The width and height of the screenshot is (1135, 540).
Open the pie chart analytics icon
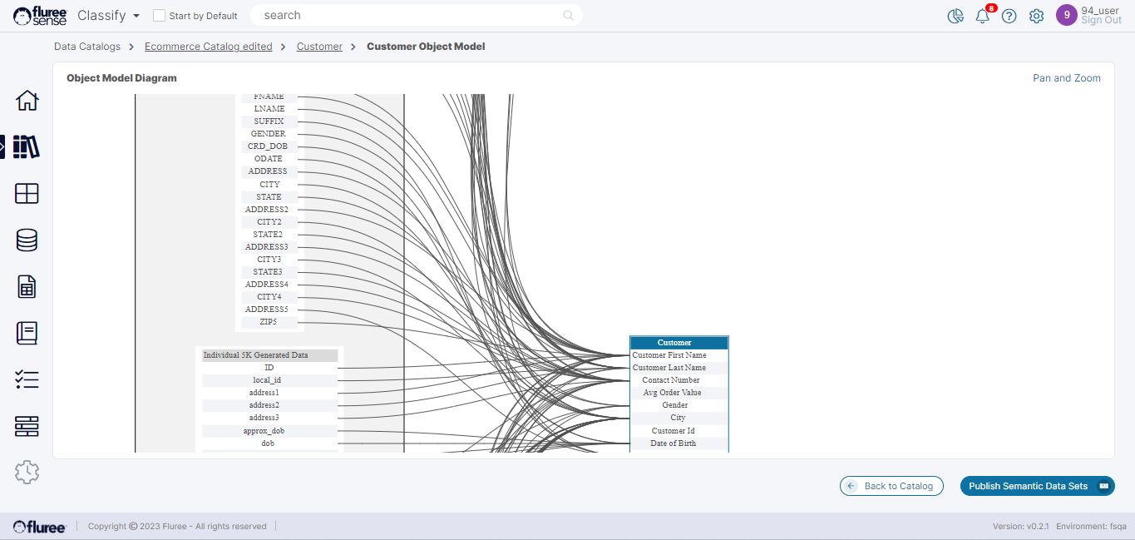(955, 16)
